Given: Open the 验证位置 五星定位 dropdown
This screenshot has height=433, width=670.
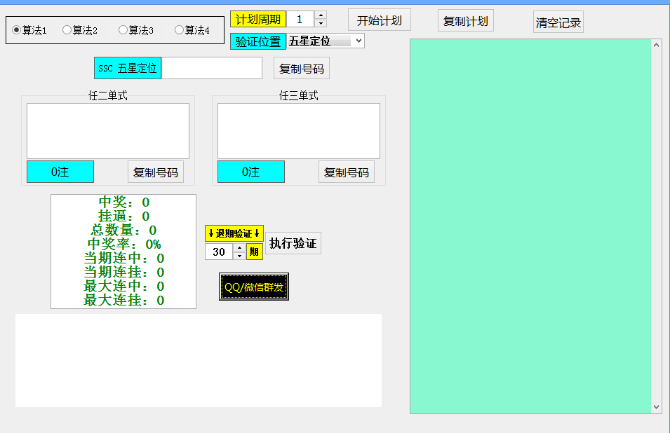Looking at the screenshot, I should click(x=325, y=41).
